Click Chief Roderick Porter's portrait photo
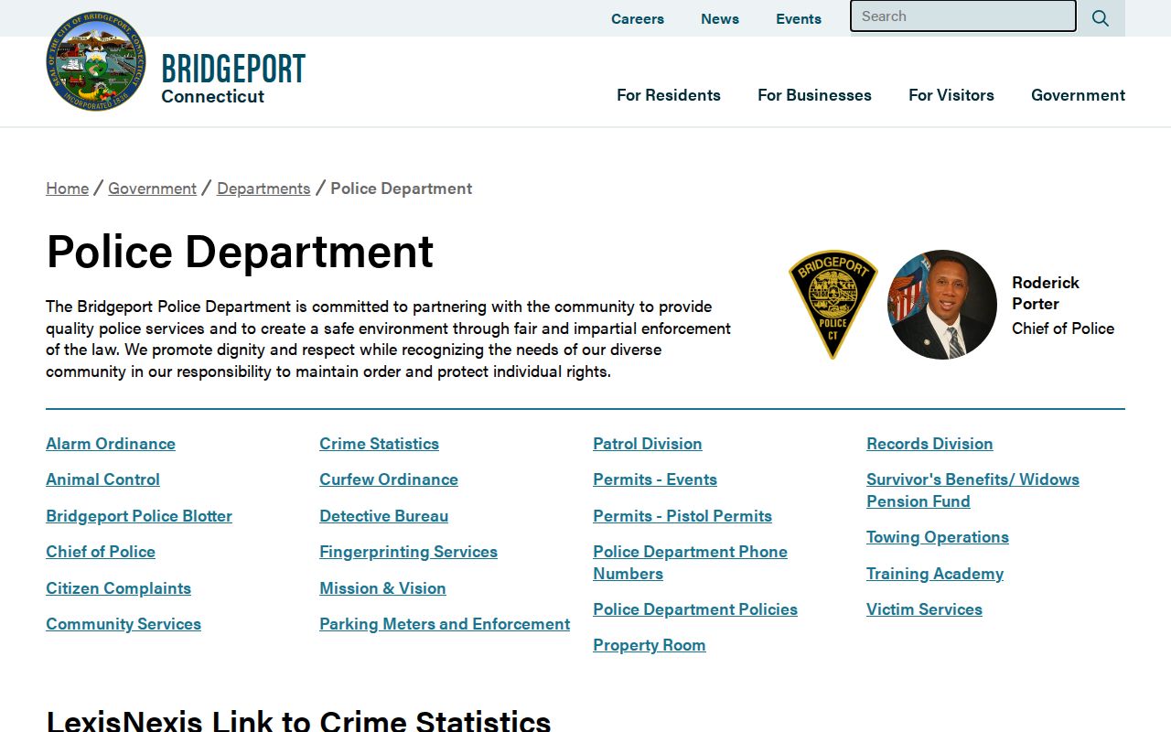Screen dimensions: 1171x732 942,305
